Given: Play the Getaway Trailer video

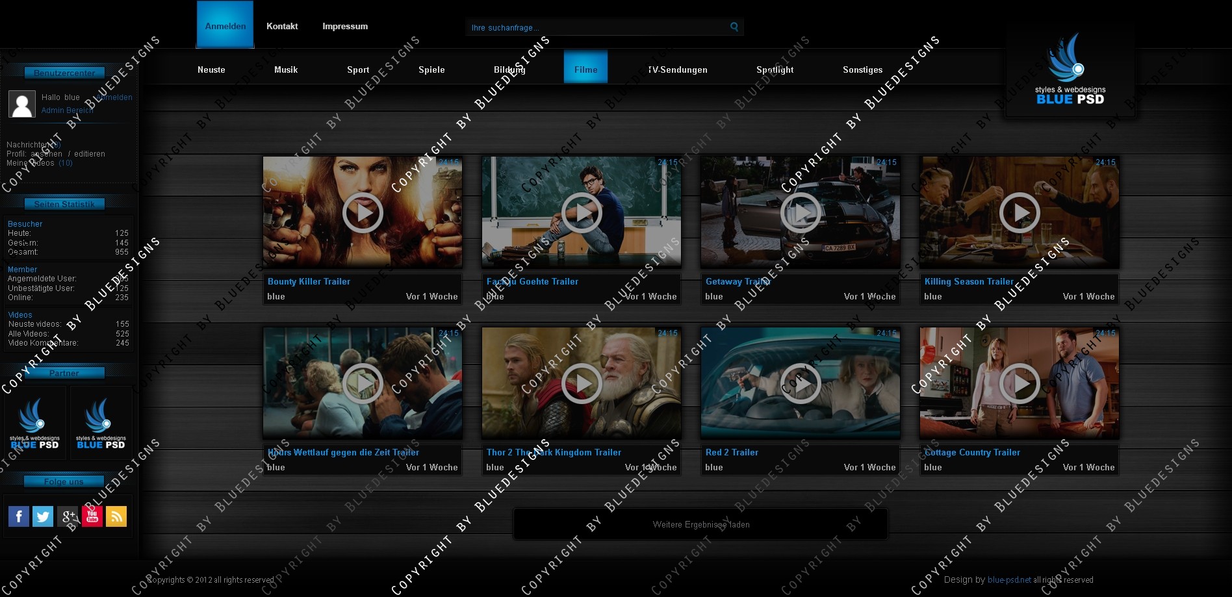Looking at the screenshot, I should (x=801, y=212).
